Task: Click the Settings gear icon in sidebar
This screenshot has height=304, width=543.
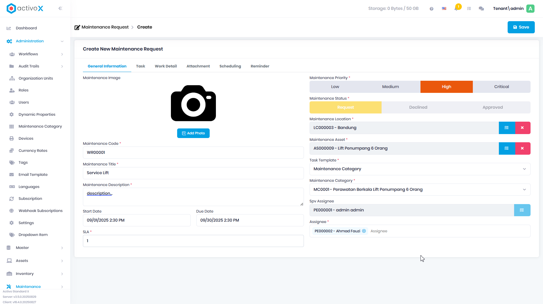Action: [x=12, y=223]
